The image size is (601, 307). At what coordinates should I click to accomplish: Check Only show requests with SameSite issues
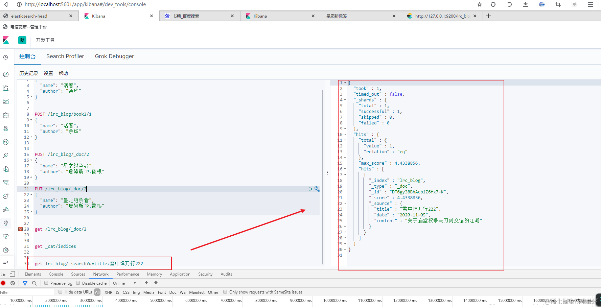tap(225, 292)
